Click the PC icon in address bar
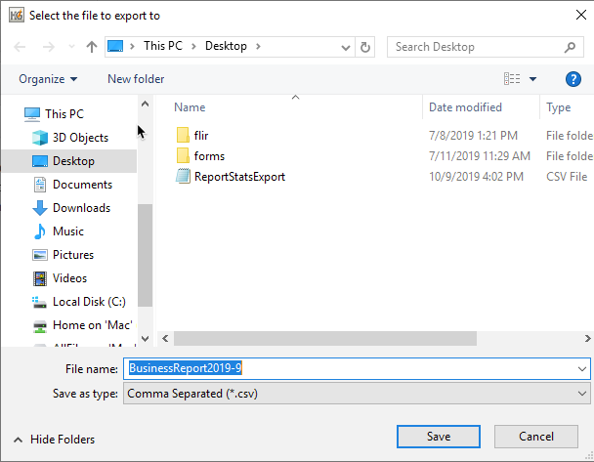 coord(115,46)
